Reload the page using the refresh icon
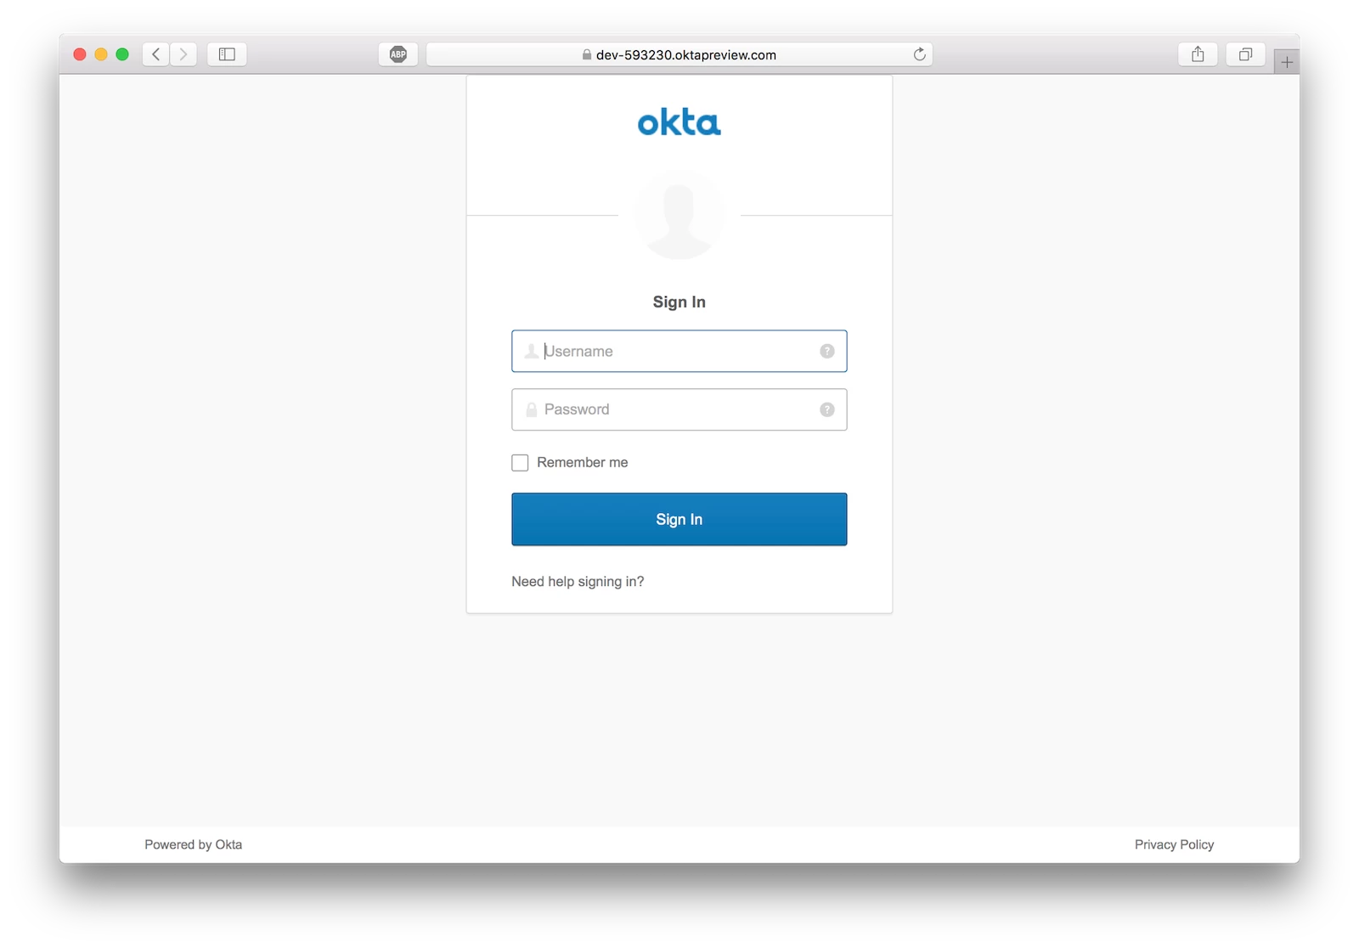1359x948 pixels. tap(919, 54)
